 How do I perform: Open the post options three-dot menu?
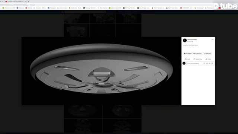pyautogui.click(x=212, y=39)
